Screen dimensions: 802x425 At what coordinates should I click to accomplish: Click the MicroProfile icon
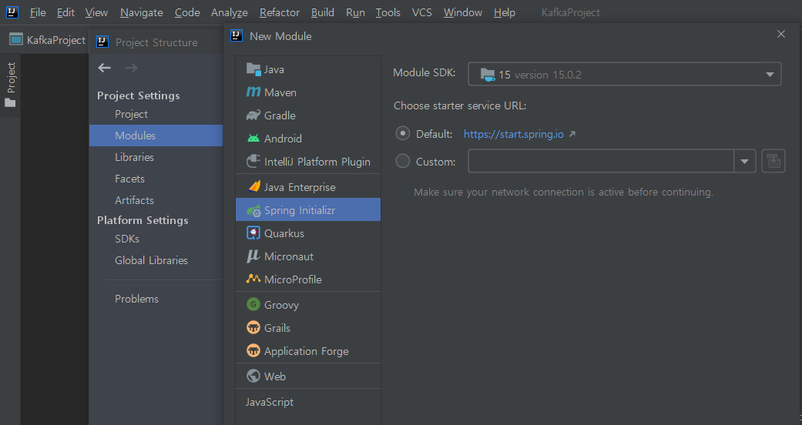253,279
